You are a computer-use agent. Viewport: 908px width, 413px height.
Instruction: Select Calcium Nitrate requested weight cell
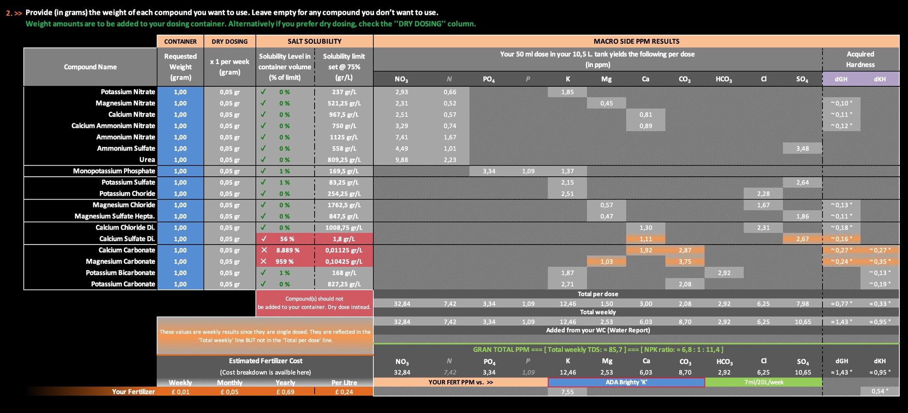click(180, 114)
